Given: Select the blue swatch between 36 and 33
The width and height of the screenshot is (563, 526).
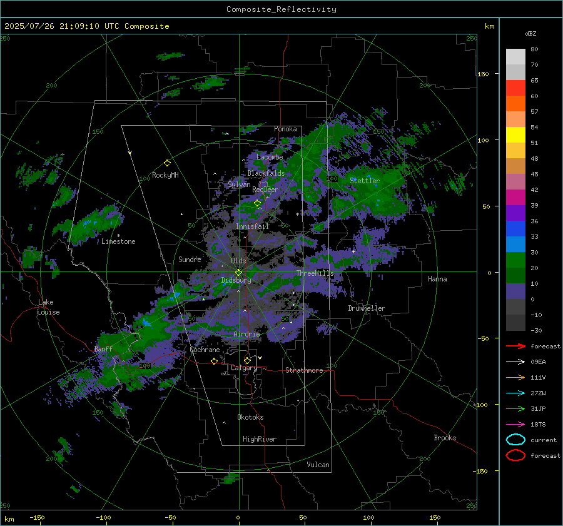Looking at the screenshot, I should tap(515, 228).
